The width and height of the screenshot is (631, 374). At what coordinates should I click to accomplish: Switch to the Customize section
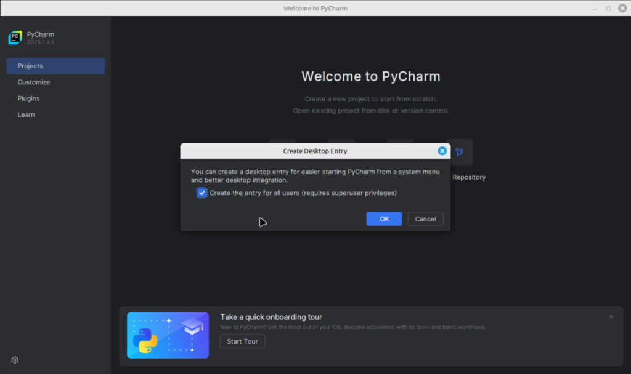pyautogui.click(x=33, y=82)
